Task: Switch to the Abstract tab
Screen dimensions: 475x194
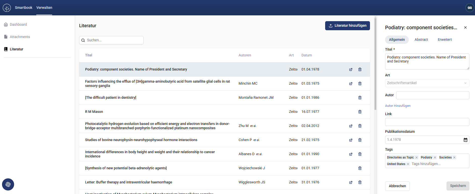Action: 421,40
